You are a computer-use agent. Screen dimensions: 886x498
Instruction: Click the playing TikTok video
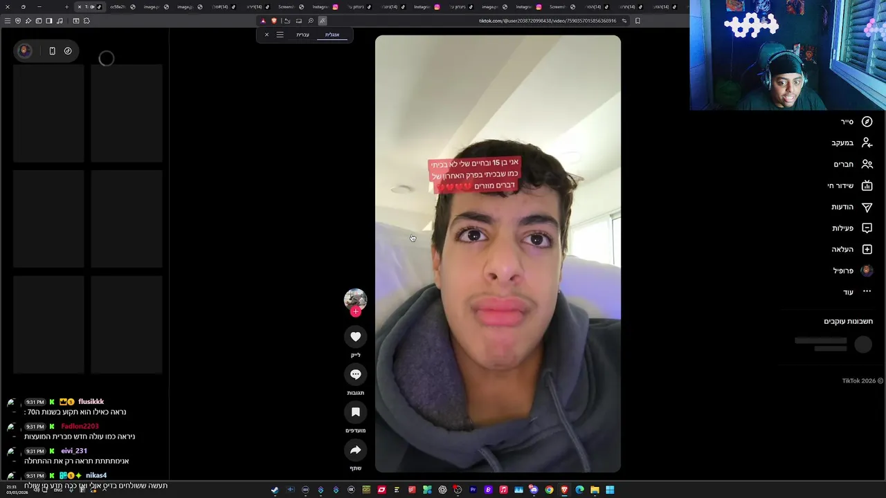(x=498, y=254)
